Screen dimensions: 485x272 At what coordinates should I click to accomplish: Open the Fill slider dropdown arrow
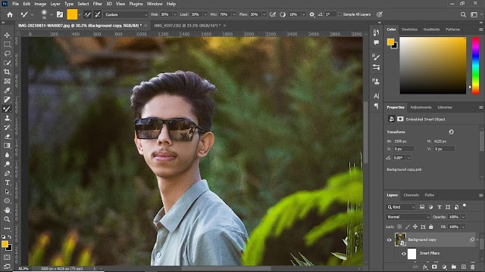click(463, 227)
